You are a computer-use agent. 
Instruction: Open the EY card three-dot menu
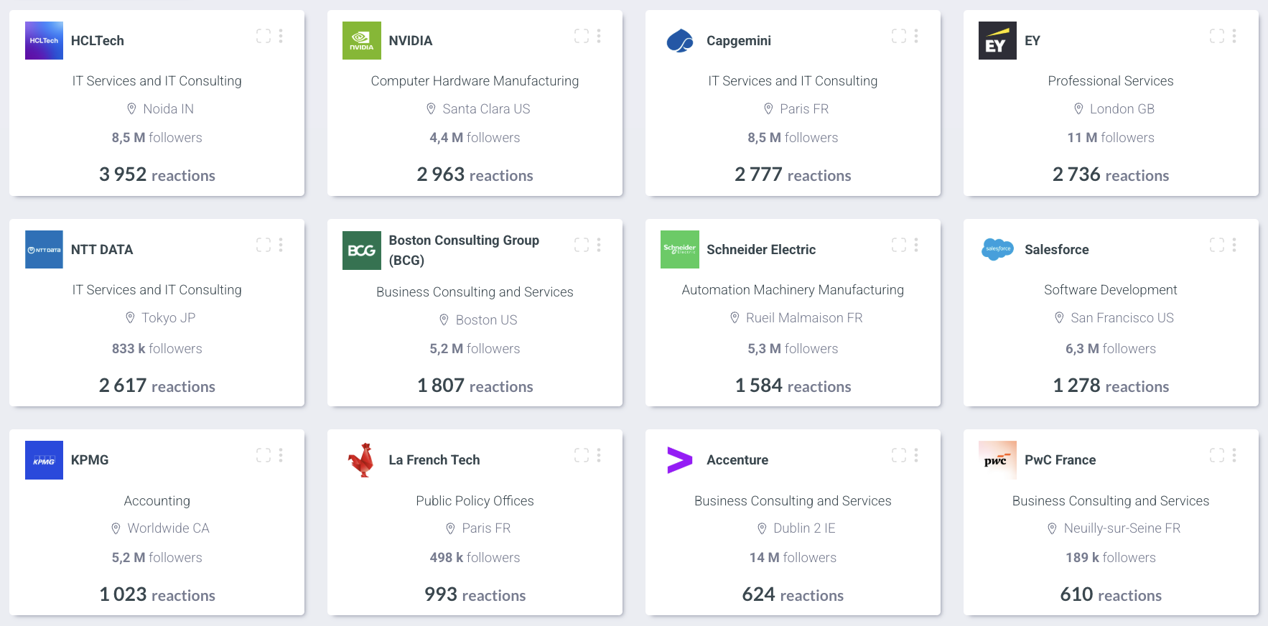pos(1234,36)
